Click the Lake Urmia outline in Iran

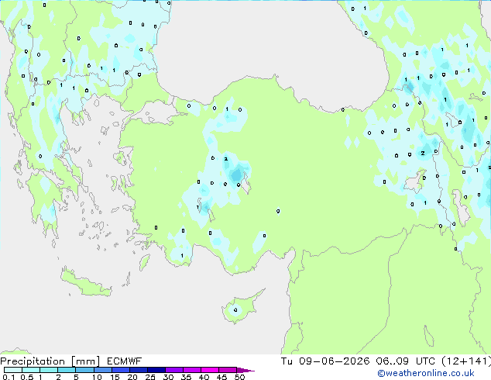coord(461,205)
